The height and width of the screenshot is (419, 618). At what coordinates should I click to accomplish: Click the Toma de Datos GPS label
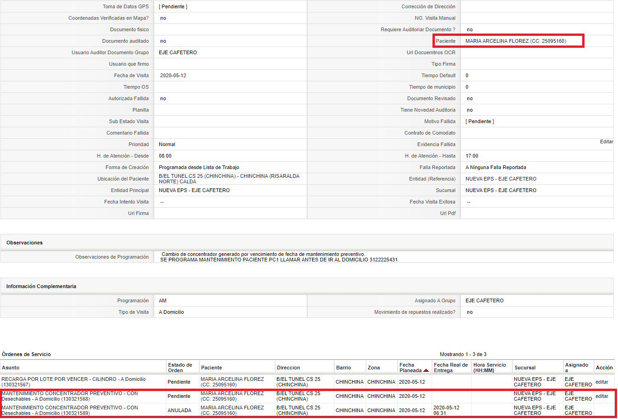126,6
